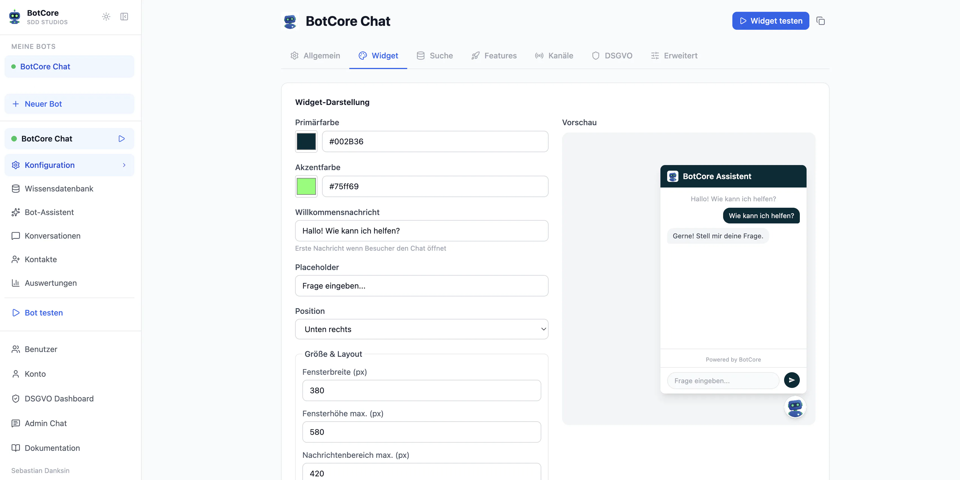Switch to the Allgemein tab
This screenshot has width=960, height=480.
click(315, 56)
